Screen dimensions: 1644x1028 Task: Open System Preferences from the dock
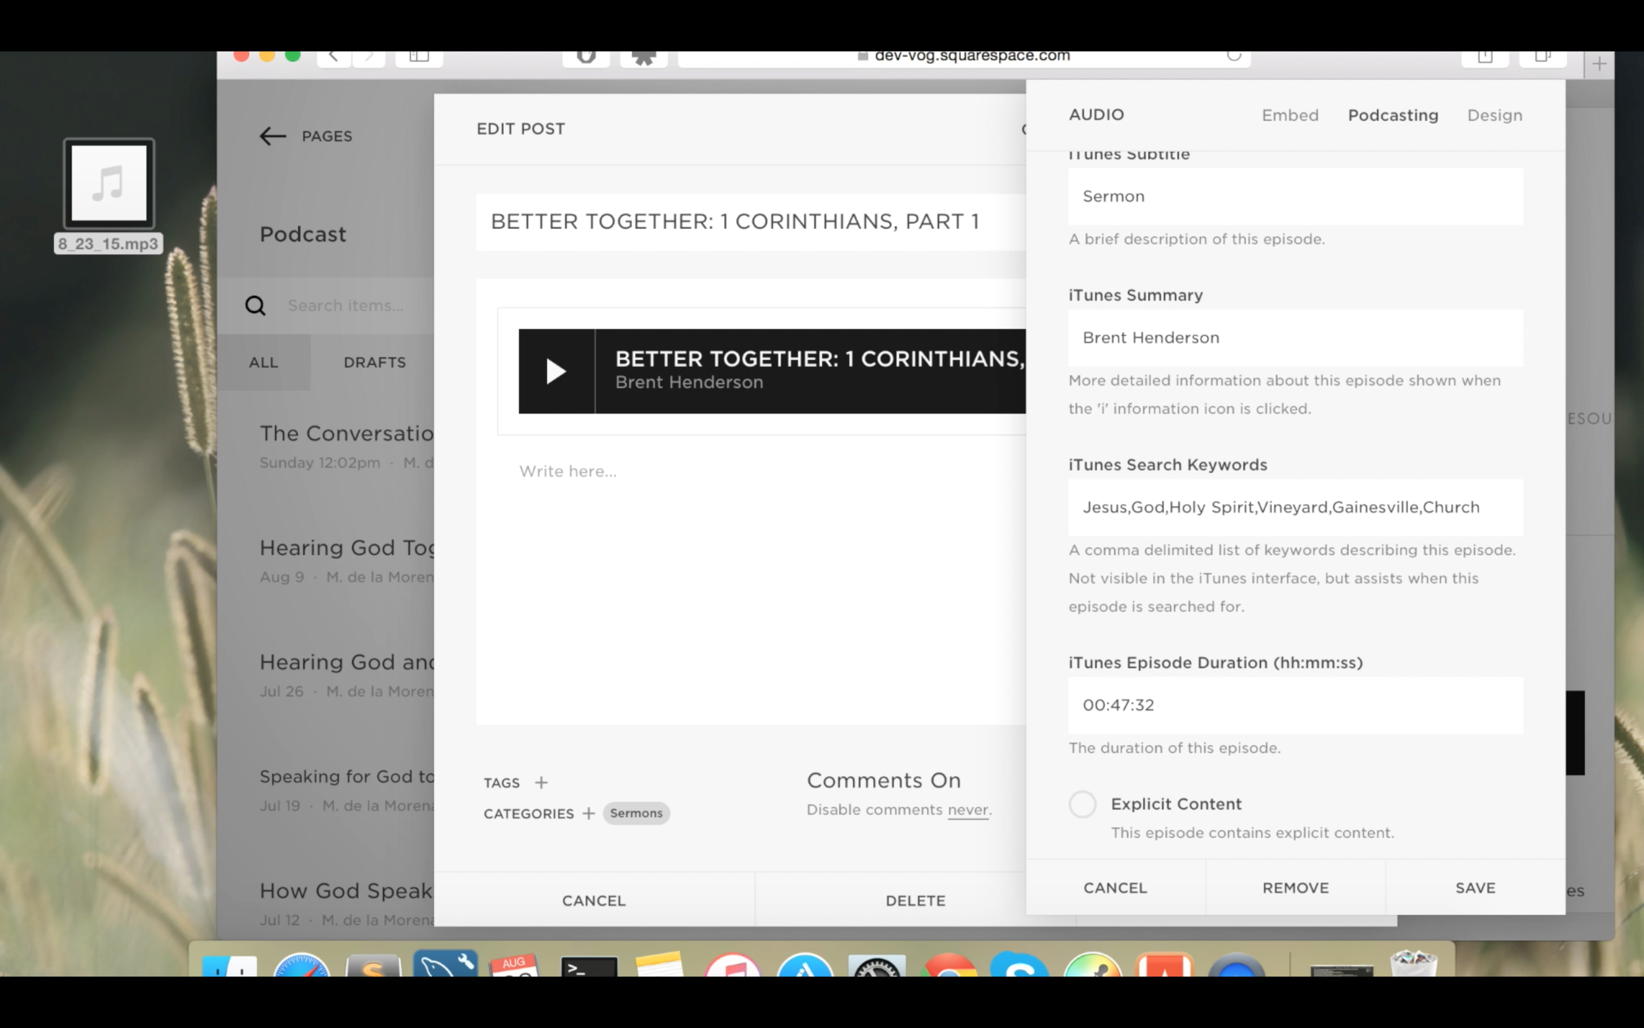877,966
